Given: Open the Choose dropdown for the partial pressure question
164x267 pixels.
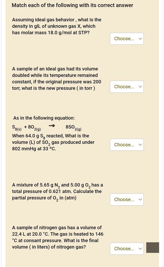Looking at the screenshot, I should [127, 199].
